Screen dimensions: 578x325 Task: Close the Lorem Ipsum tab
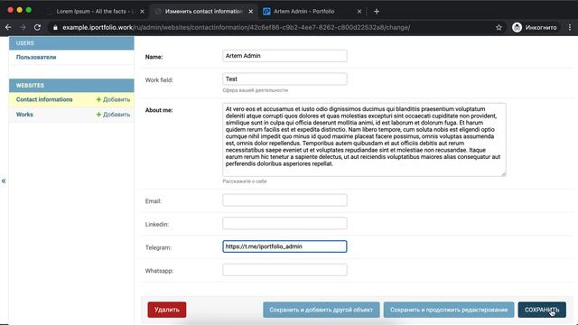[x=143, y=12]
